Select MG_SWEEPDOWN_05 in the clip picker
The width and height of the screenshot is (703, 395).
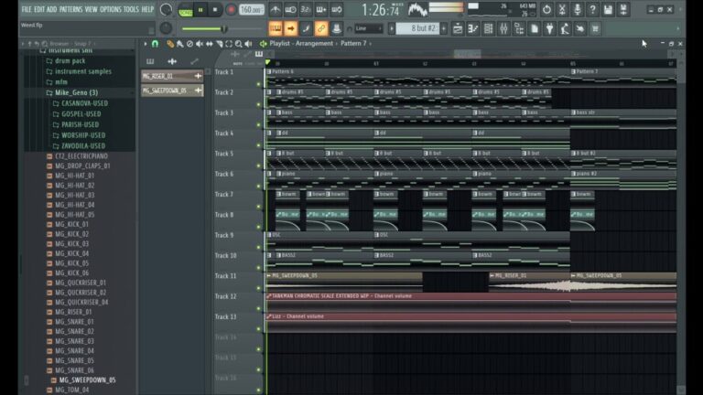(172, 91)
